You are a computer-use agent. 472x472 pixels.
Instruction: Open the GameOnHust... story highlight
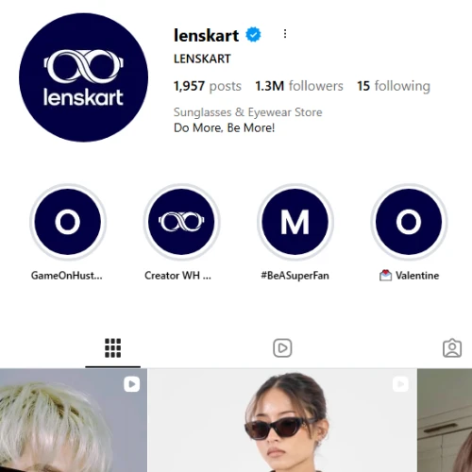pos(68,222)
